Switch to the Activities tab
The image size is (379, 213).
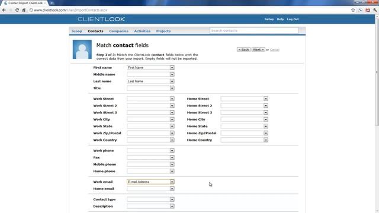click(x=142, y=31)
